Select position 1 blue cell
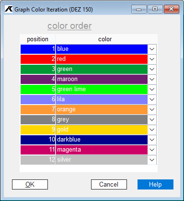 click(38, 49)
